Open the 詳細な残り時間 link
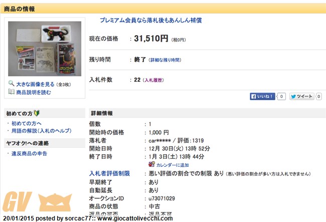The height and width of the screenshot is (222, 326). tap(165, 60)
